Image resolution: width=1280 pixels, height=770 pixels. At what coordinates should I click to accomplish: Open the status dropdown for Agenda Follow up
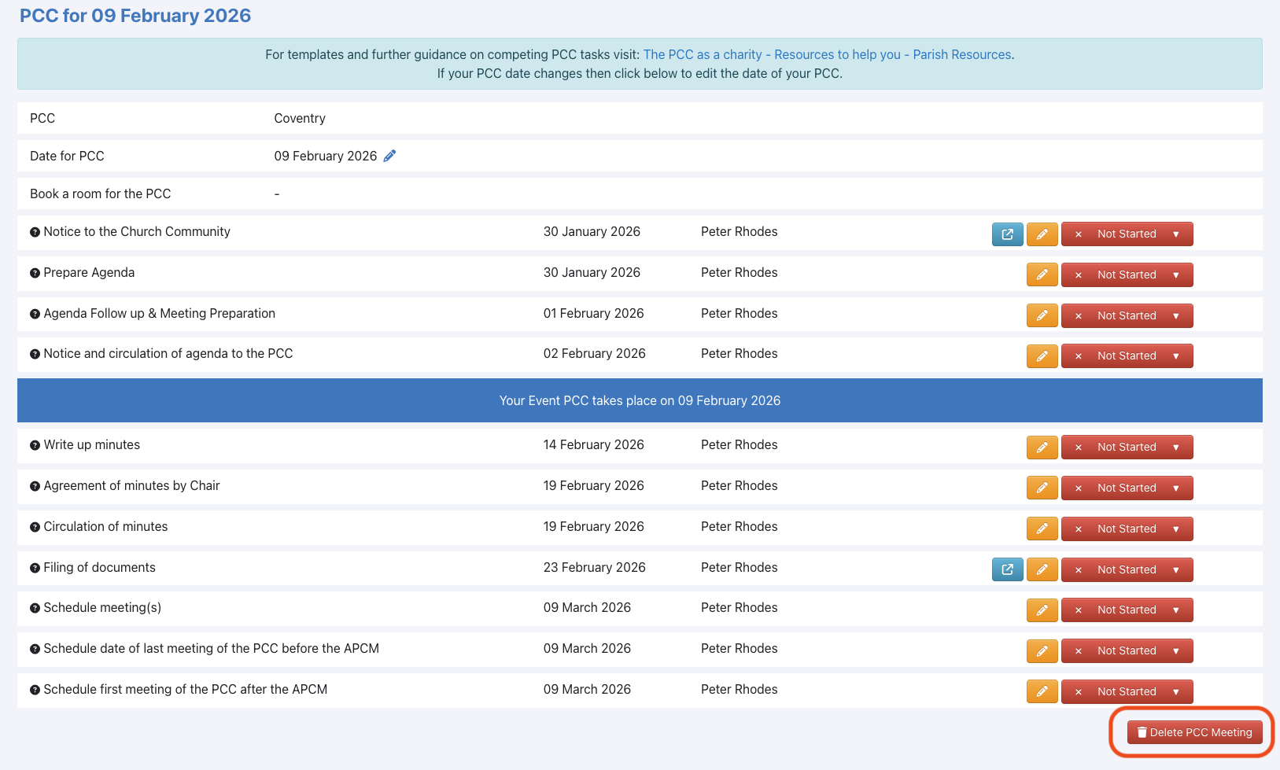pos(1175,316)
